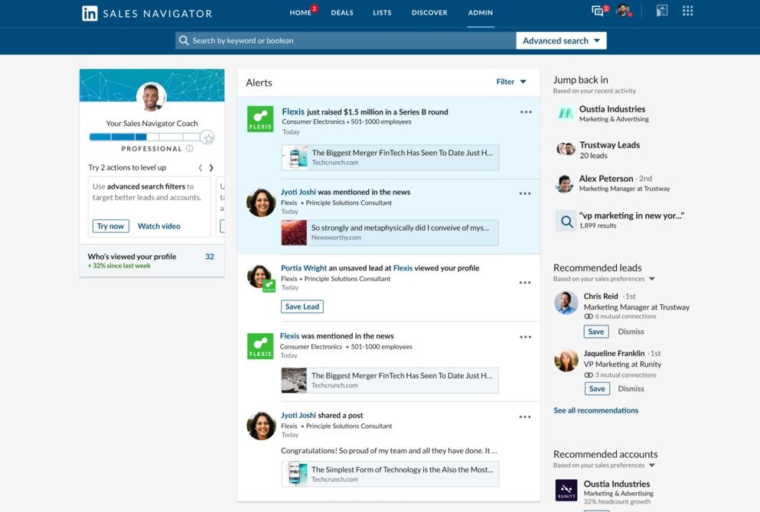
Task: Click Jyoti Joshi name in shared post alert
Action: pos(298,415)
